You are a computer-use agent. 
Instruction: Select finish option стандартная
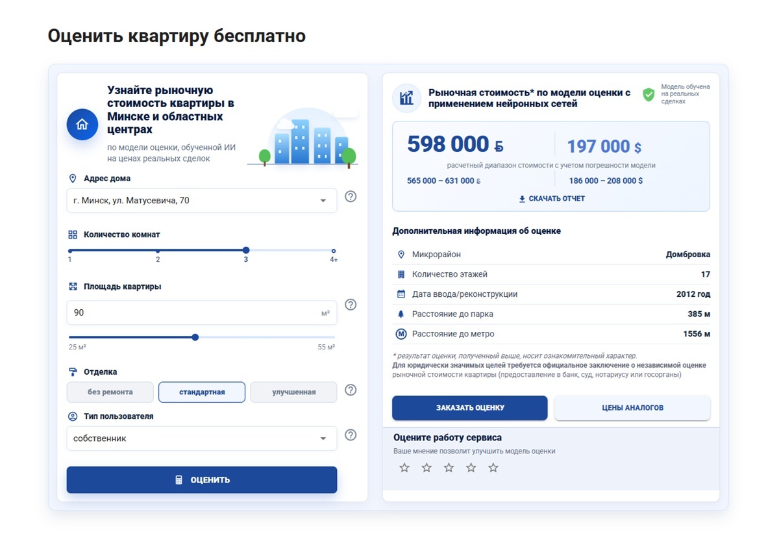pyautogui.click(x=202, y=392)
